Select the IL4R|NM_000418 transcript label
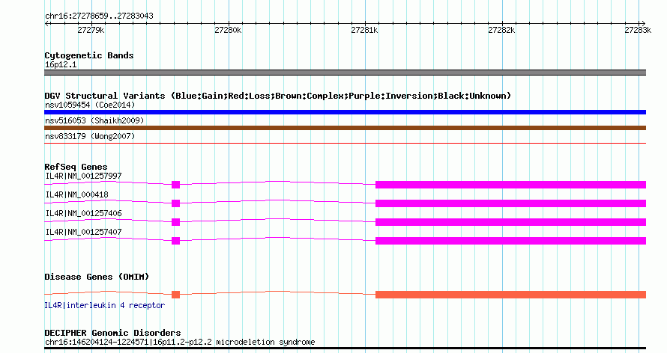 pyautogui.click(x=76, y=194)
